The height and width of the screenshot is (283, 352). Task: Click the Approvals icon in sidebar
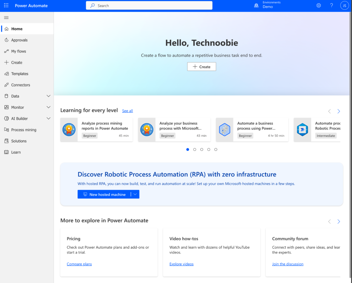[7, 40]
